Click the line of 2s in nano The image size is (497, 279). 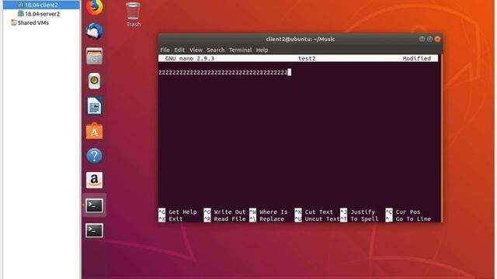pos(223,72)
